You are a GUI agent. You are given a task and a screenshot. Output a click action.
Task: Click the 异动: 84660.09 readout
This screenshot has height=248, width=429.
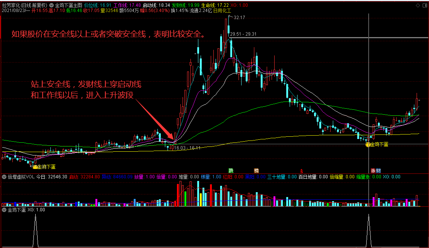117,177
